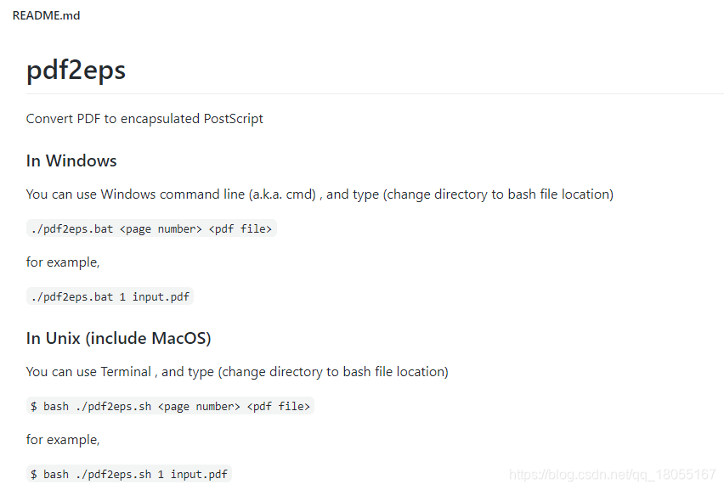Click the horizontal divider under pdf2eps title
Viewport: 724px width, 490px height.
375,93
